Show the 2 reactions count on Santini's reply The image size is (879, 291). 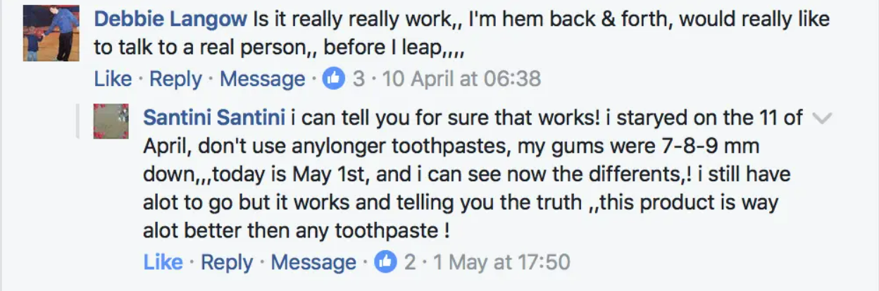(410, 263)
